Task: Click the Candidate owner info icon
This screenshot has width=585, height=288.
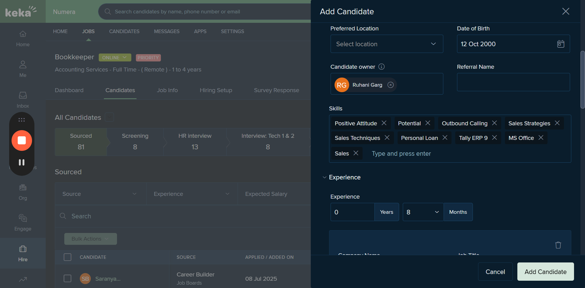Action: point(381,67)
